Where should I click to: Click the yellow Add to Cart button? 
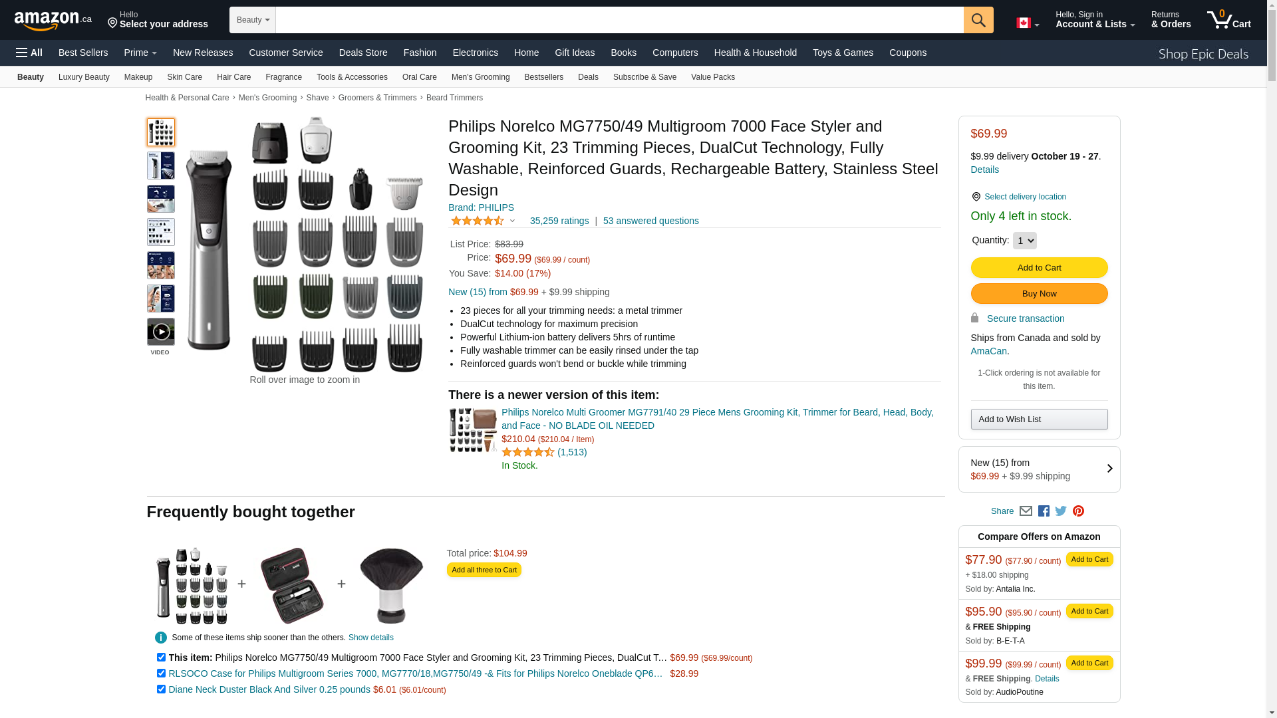[1039, 268]
